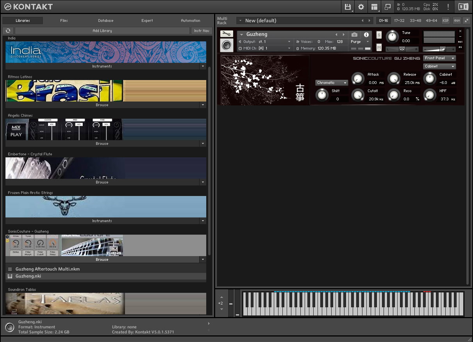The height and width of the screenshot is (342, 473).
Task: Adjust the Guzheng pan slider
Action: (x=402, y=49)
